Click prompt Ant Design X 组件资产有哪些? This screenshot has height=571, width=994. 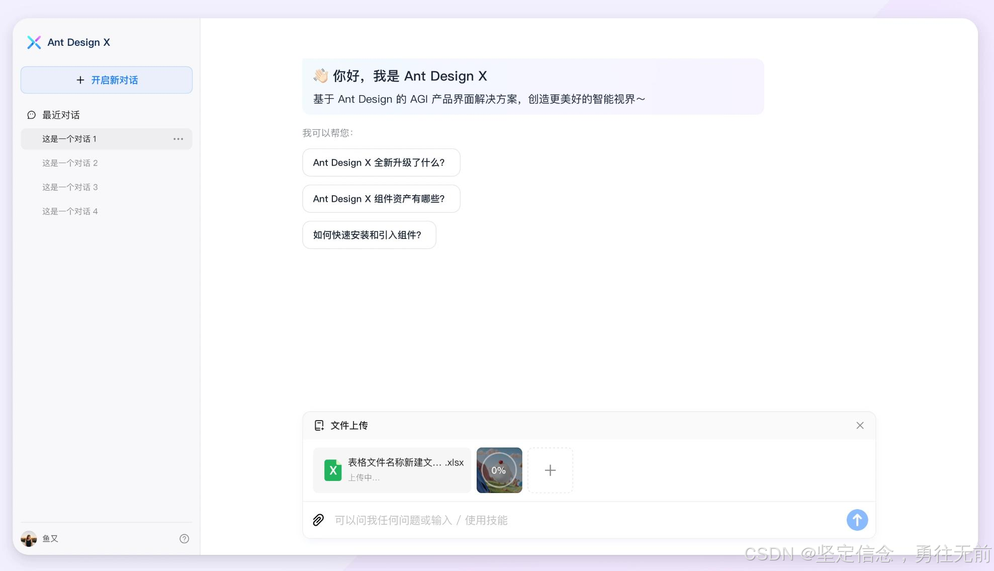(x=381, y=199)
